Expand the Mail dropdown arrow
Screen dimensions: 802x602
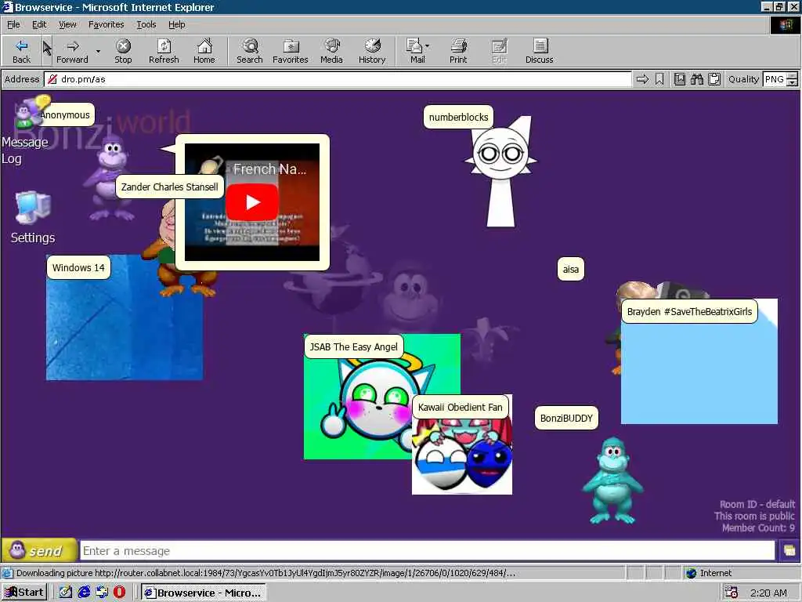coord(428,46)
